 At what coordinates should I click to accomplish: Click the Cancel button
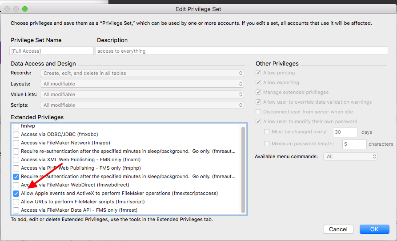(x=338, y=229)
